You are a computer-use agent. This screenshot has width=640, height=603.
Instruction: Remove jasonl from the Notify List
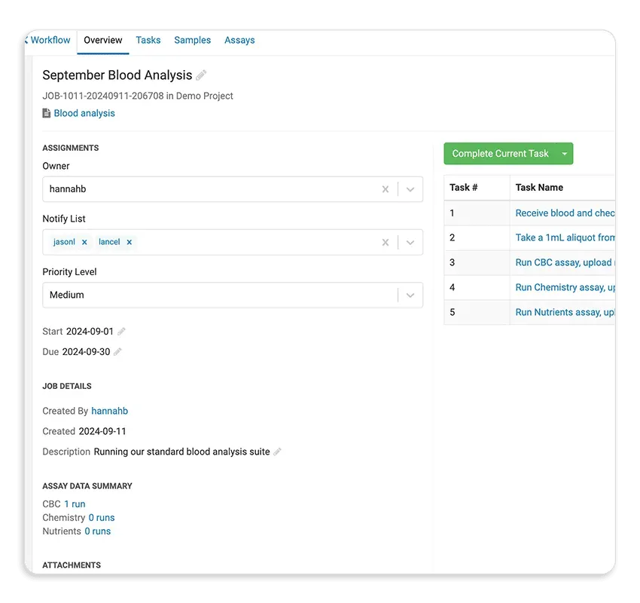click(x=84, y=242)
